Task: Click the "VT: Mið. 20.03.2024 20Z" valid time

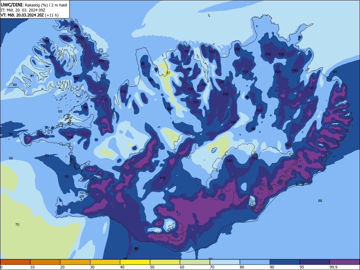Action: coord(22,15)
